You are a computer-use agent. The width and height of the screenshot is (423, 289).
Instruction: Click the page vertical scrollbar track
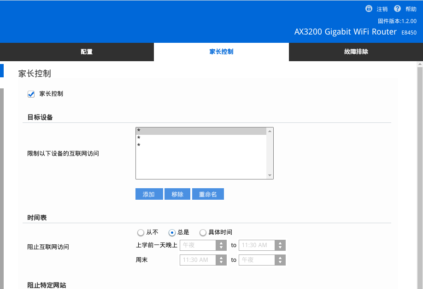coord(420,178)
